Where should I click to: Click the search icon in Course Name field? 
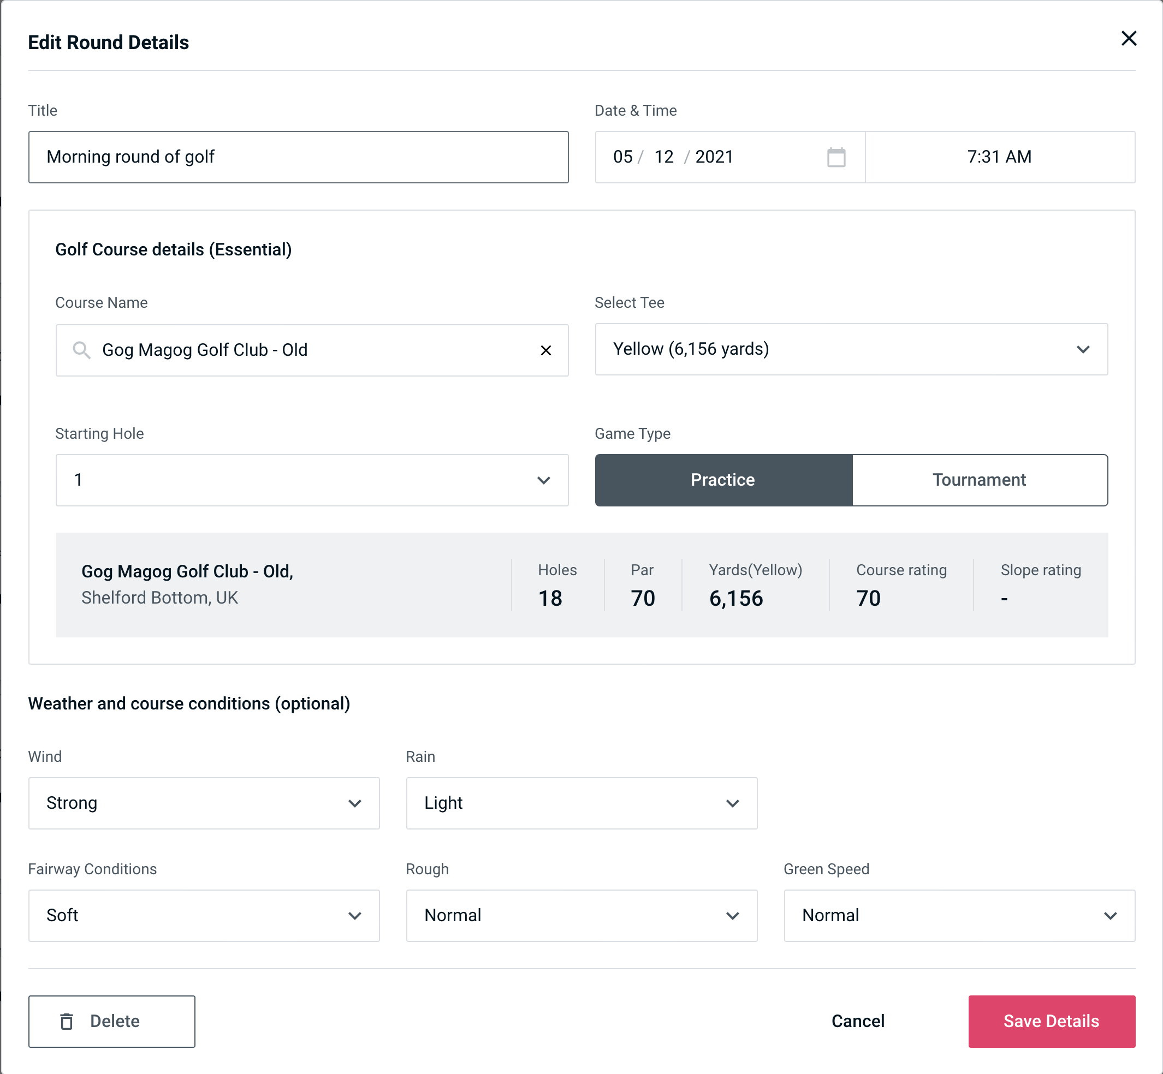coord(82,349)
